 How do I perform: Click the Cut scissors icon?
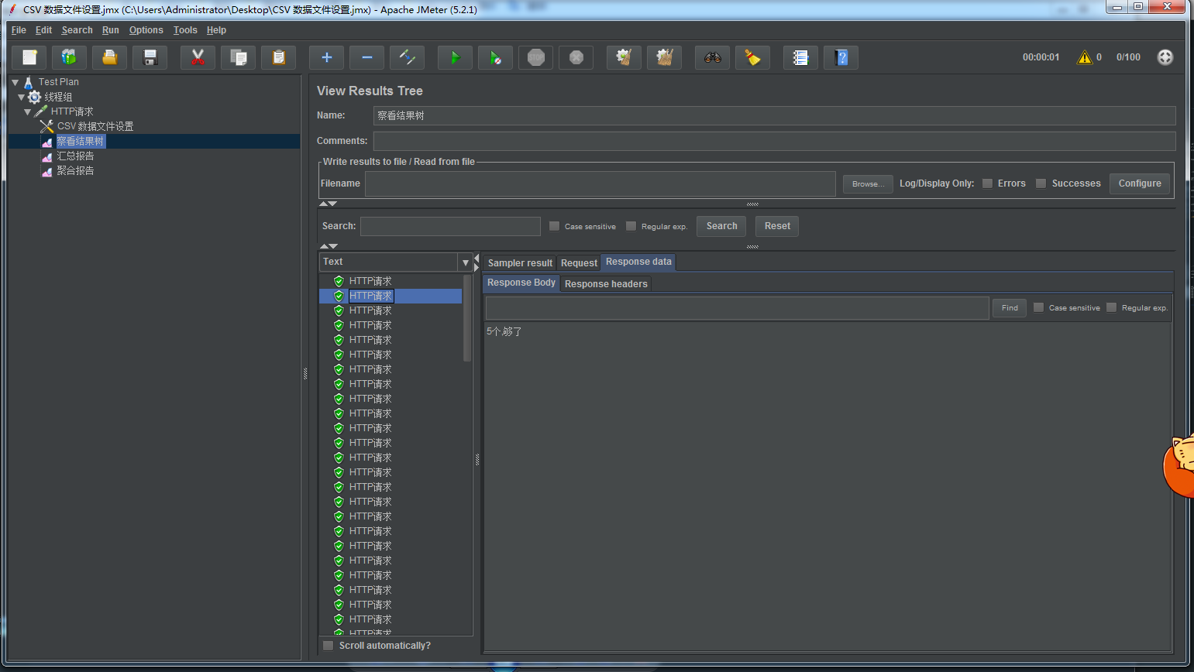[x=198, y=57]
